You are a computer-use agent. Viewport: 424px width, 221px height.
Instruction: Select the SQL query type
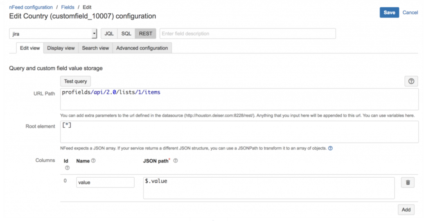point(126,33)
